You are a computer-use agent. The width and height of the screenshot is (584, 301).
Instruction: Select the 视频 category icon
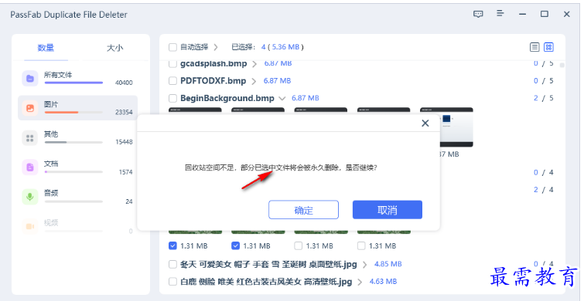(30, 226)
